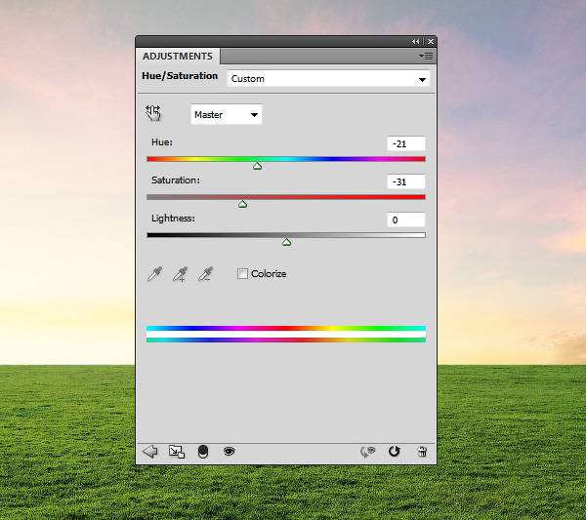586x520 pixels.
Task: Open the Adjustments panel flyout menu
Action: [426, 56]
